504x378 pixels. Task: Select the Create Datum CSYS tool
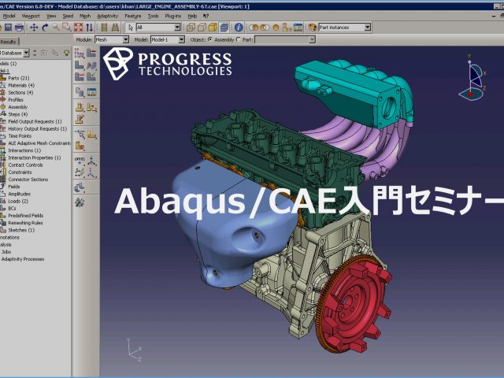[x=91, y=172]
